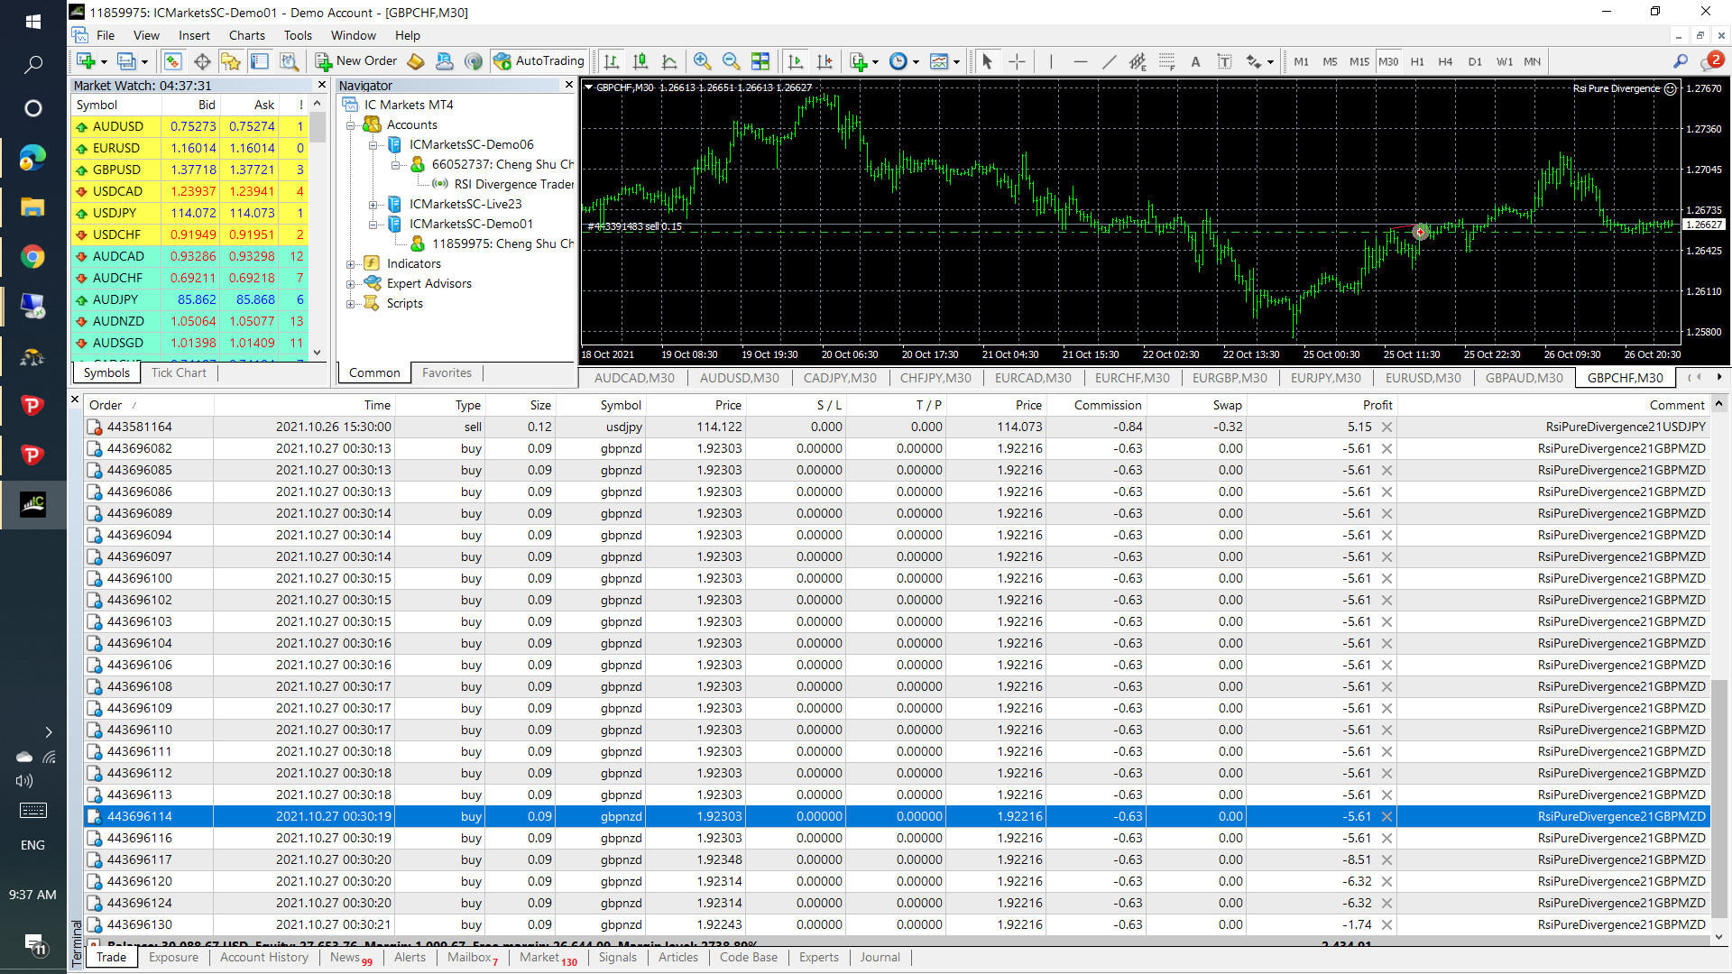Select the draw trendline tool
The width and height of the screenshot is (1732, 974).
[1110, 61]
